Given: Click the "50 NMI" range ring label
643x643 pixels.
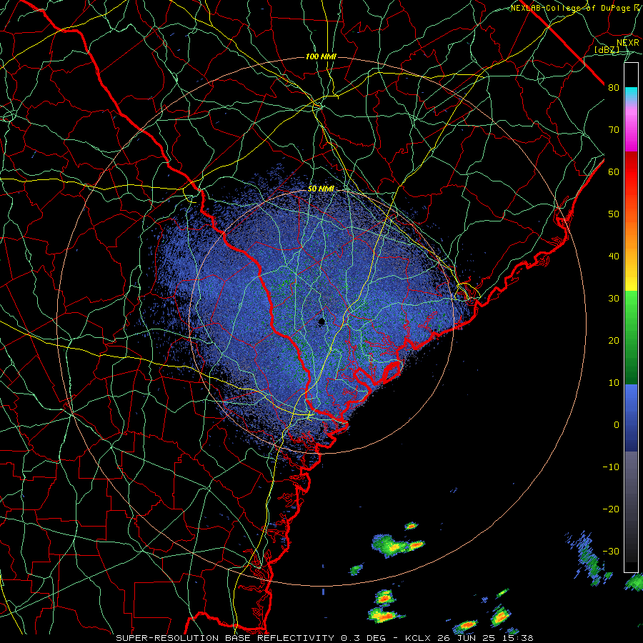Looking at the screenshot, I should [x=321, y=189].
